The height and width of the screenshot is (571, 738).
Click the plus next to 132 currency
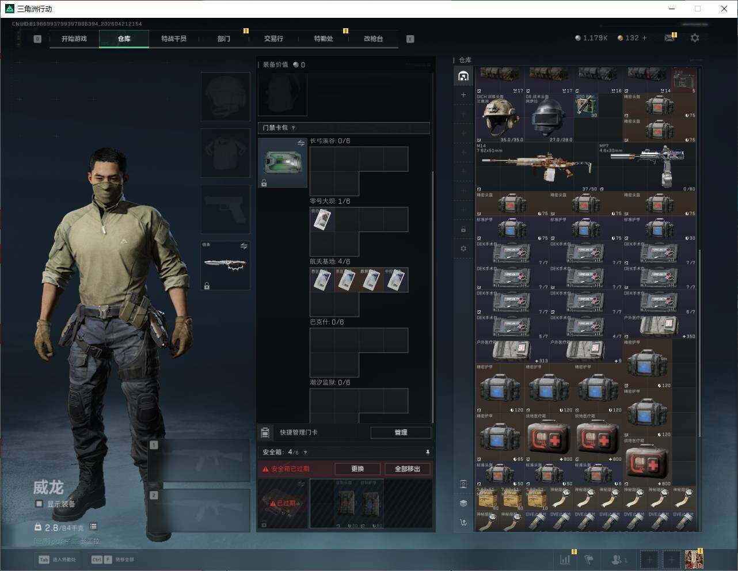(x=644, y=38)
